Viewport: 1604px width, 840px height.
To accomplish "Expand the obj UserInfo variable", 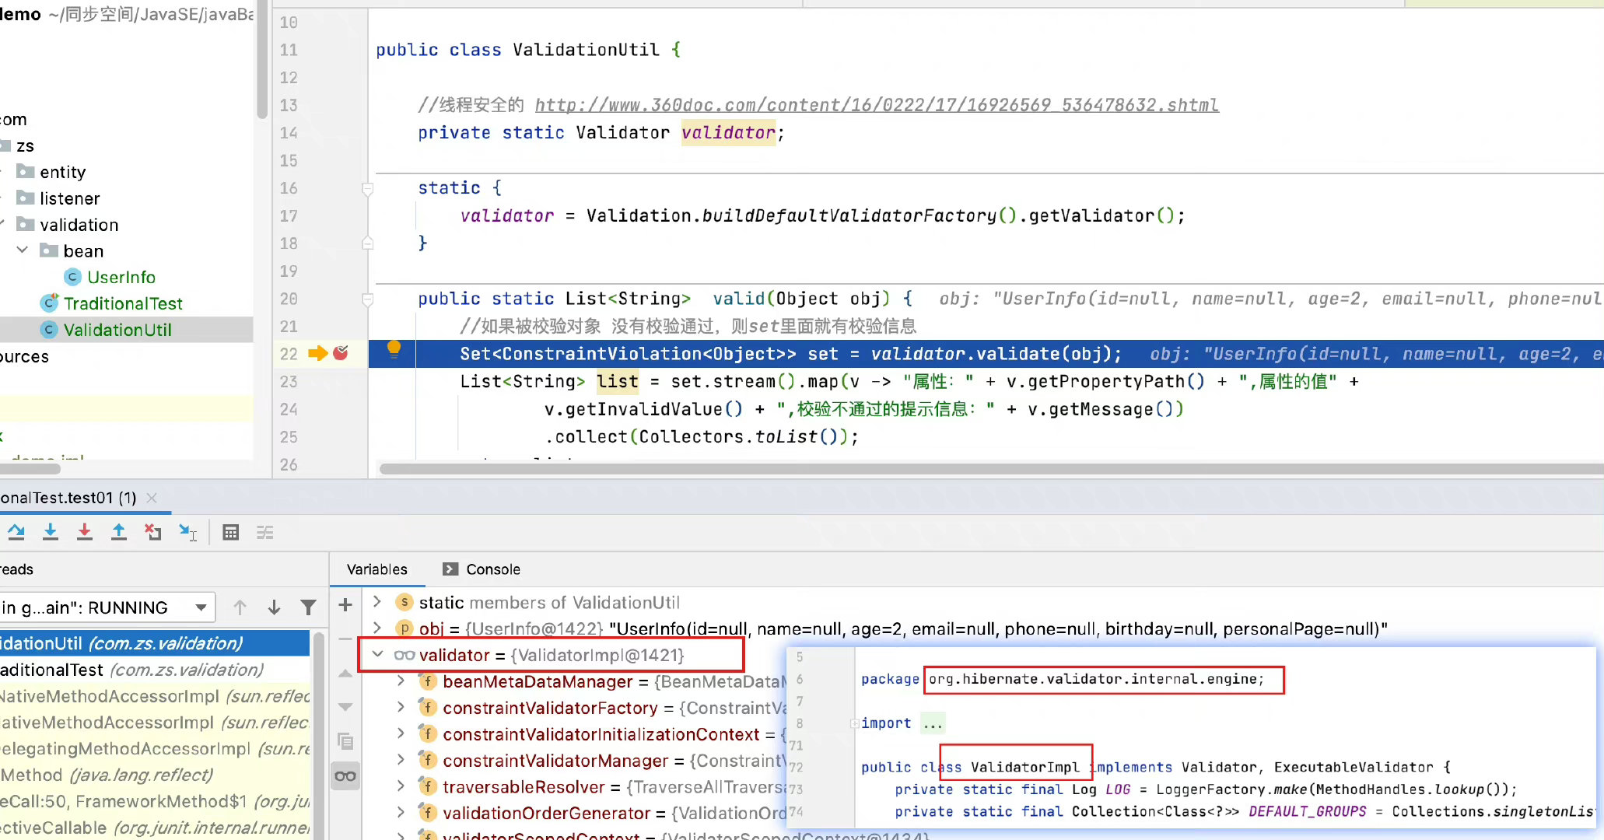I will click(377, 628).
